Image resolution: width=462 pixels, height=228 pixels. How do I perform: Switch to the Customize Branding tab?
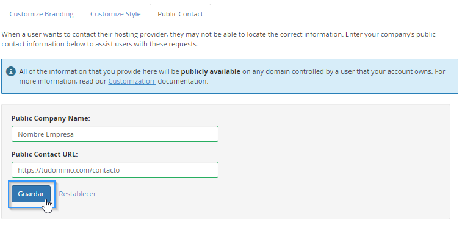click(x=42, y=14)
